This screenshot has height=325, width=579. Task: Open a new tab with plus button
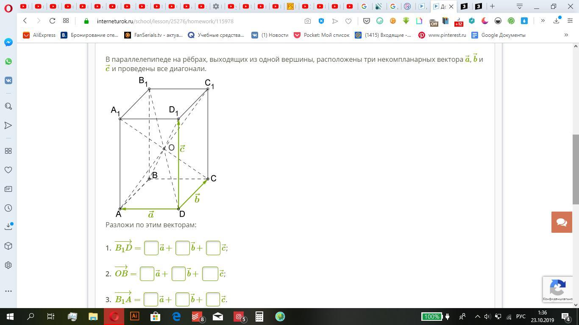(x=492, y=6)
